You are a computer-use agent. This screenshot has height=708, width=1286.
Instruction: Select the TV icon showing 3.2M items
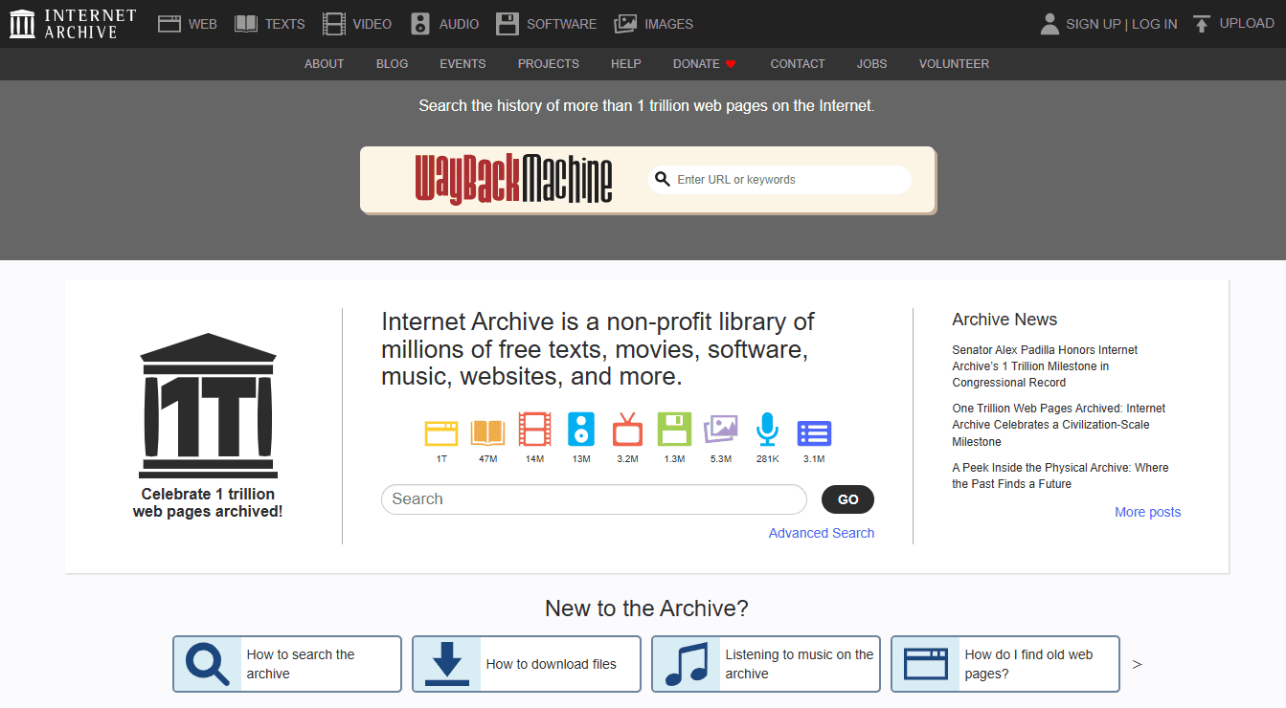point(627,432)
